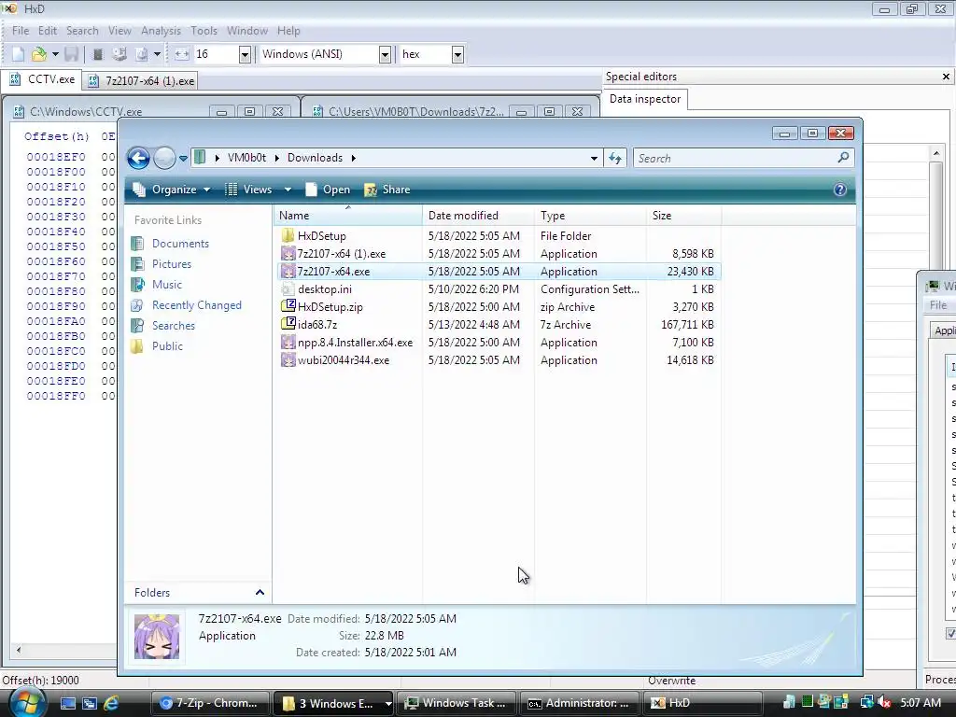Open the Tools menu in HxD
Image resolution: width=956 pixels, height=717 pixels.
204,31
